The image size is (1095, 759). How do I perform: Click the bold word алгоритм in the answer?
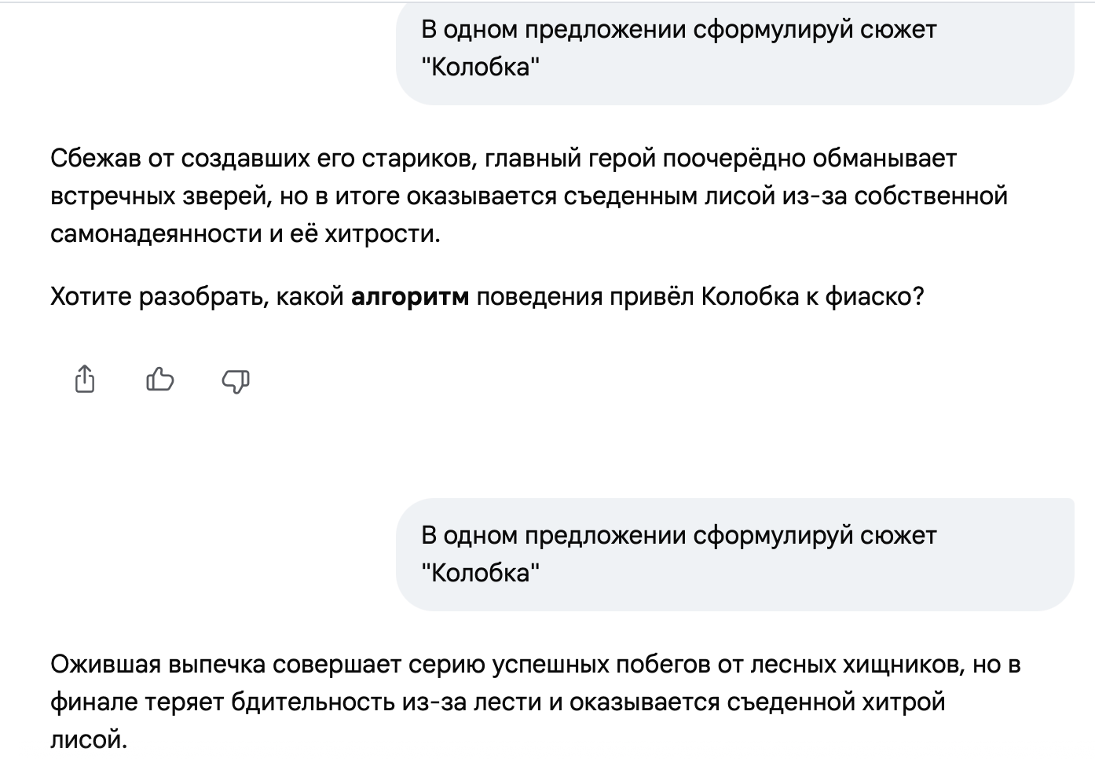[x=411, y=296]
